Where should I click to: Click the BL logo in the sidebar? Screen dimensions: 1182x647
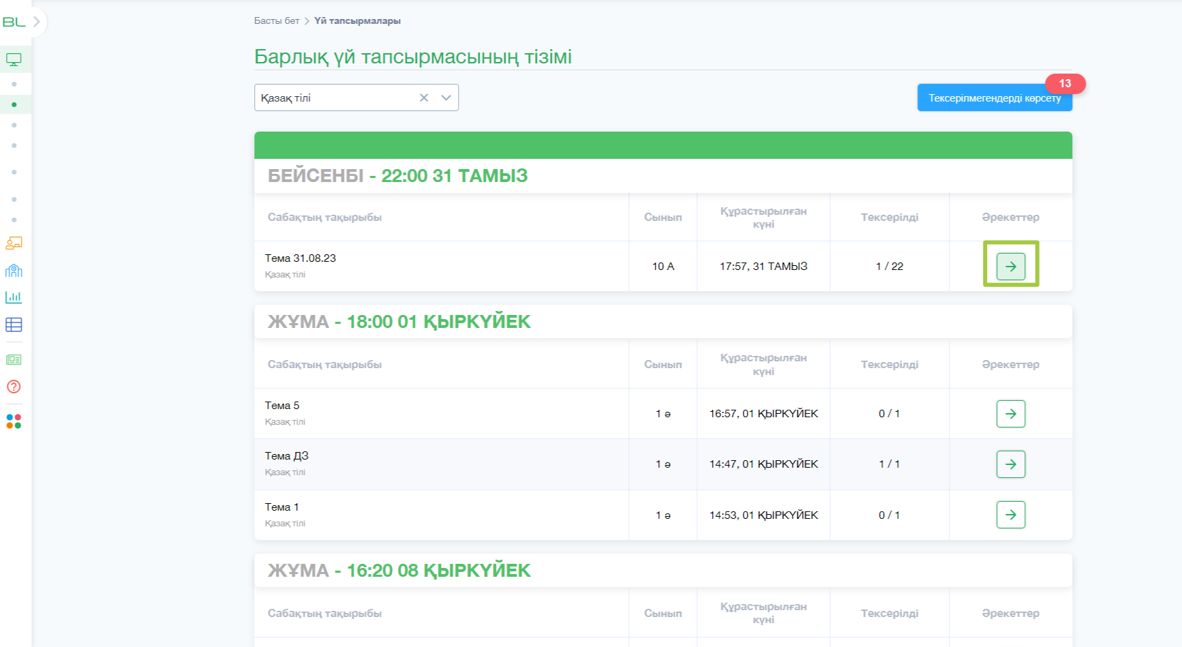pyautogui.click(x=14, y=22)
